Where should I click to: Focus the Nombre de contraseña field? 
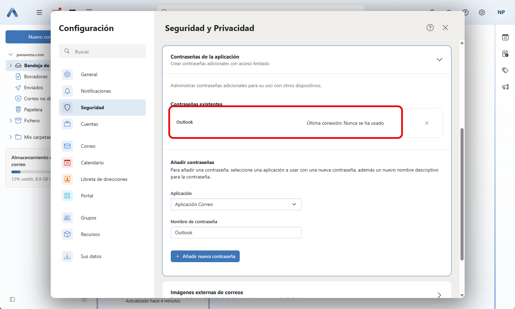pyautogui.click(x=236, y=233)
